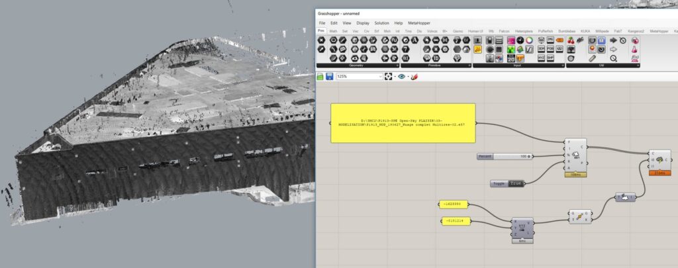Select the Construct Point XYZ component
678x268 pixels.
[x=522, y=228]
